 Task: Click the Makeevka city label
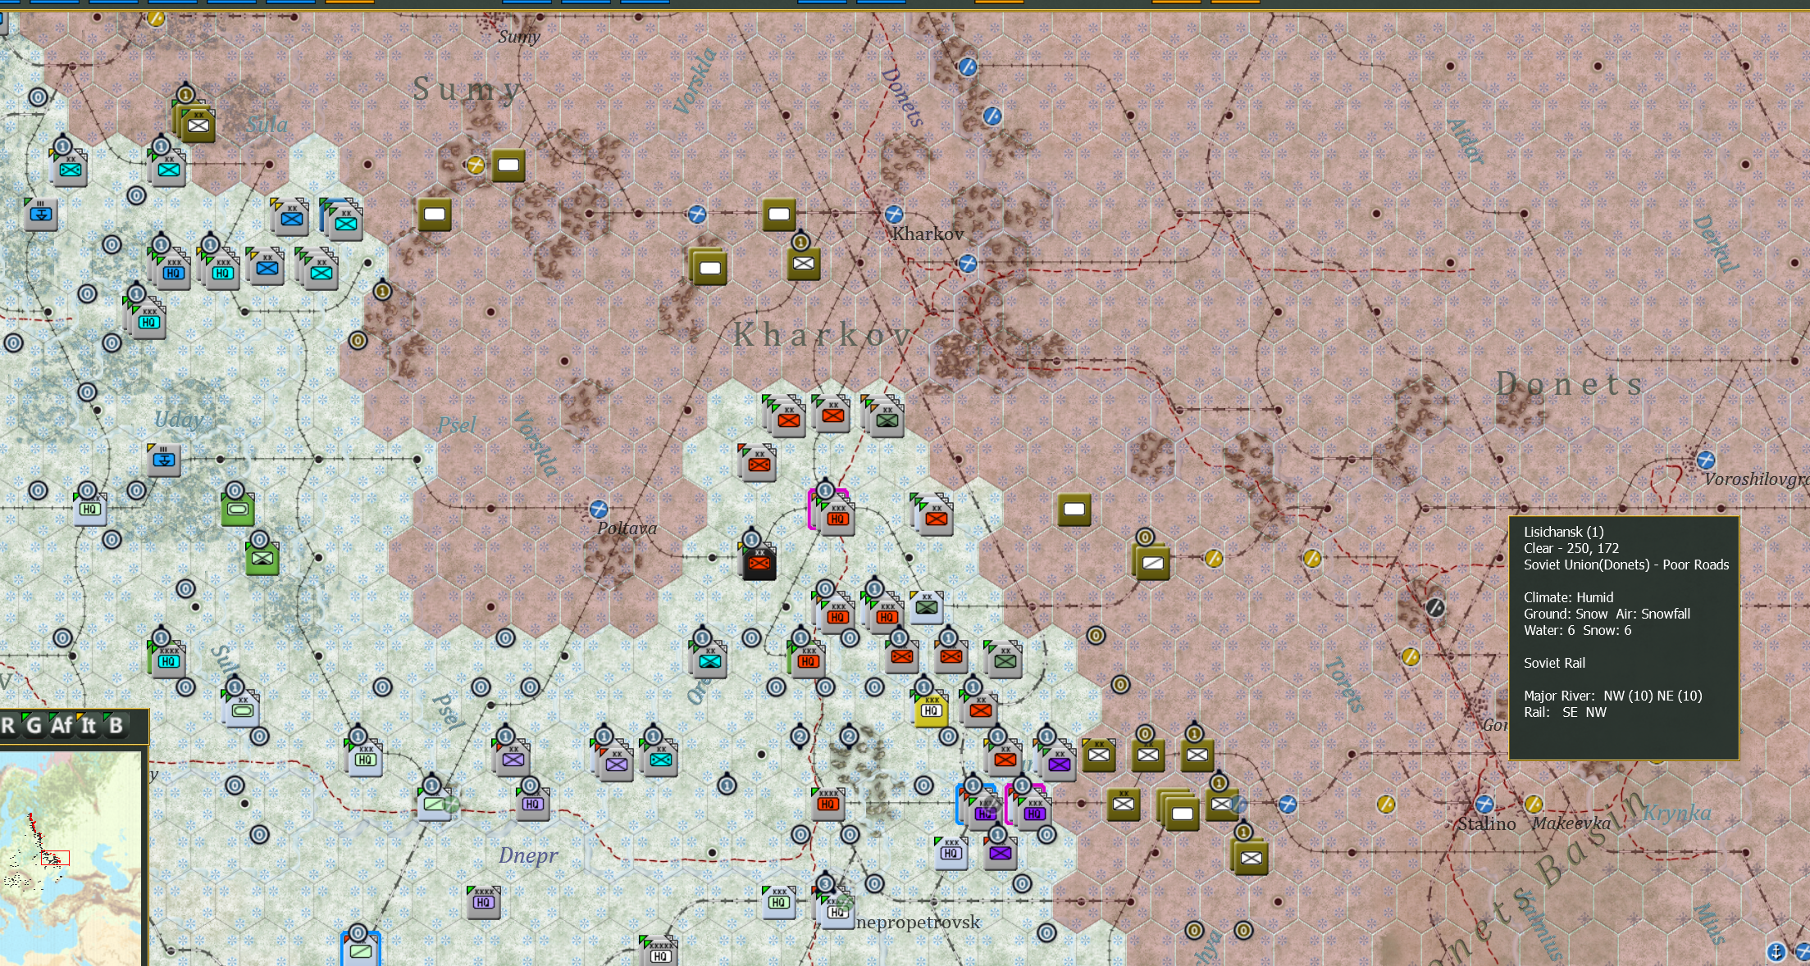[1571, 823]
